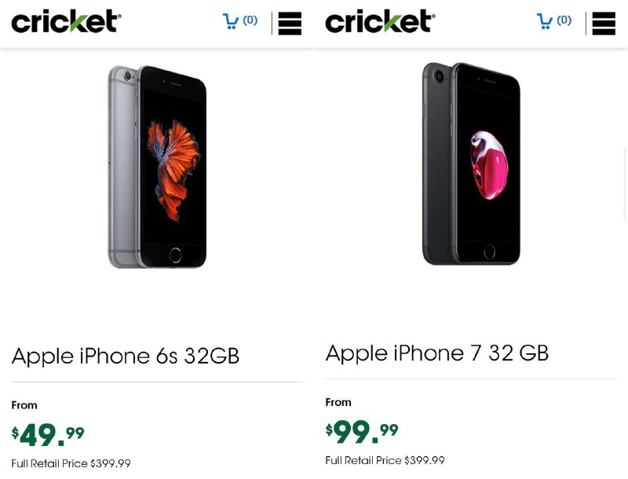
Task: Click the cart item count indicator showing (0)
Action: (x=250, y=20)
